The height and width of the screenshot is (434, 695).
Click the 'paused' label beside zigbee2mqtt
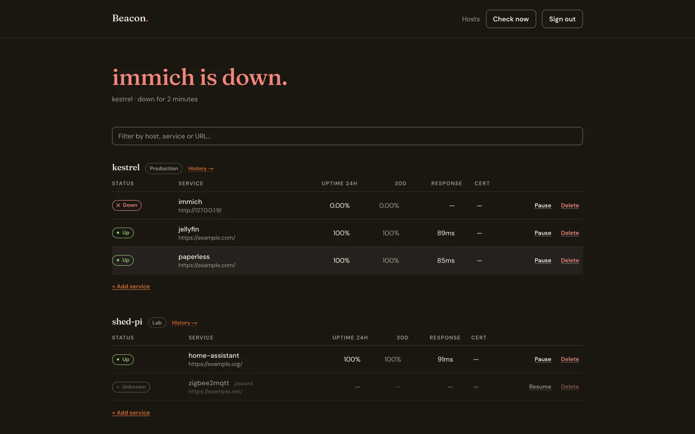point(244,384)
